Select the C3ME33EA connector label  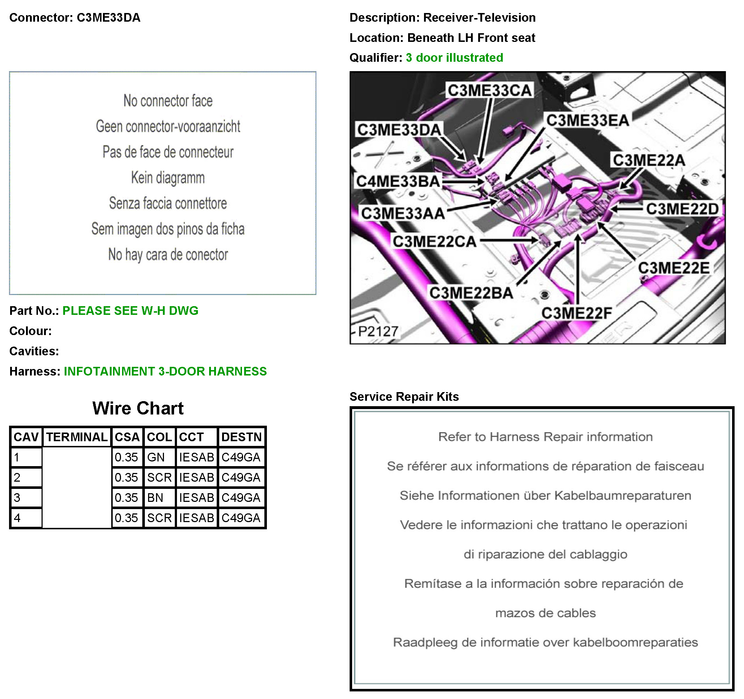coord(588,121)
